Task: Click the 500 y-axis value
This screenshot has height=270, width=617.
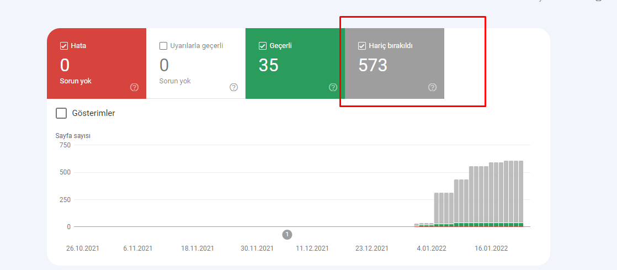Action: pyautogui.click(x=65, y=172)
